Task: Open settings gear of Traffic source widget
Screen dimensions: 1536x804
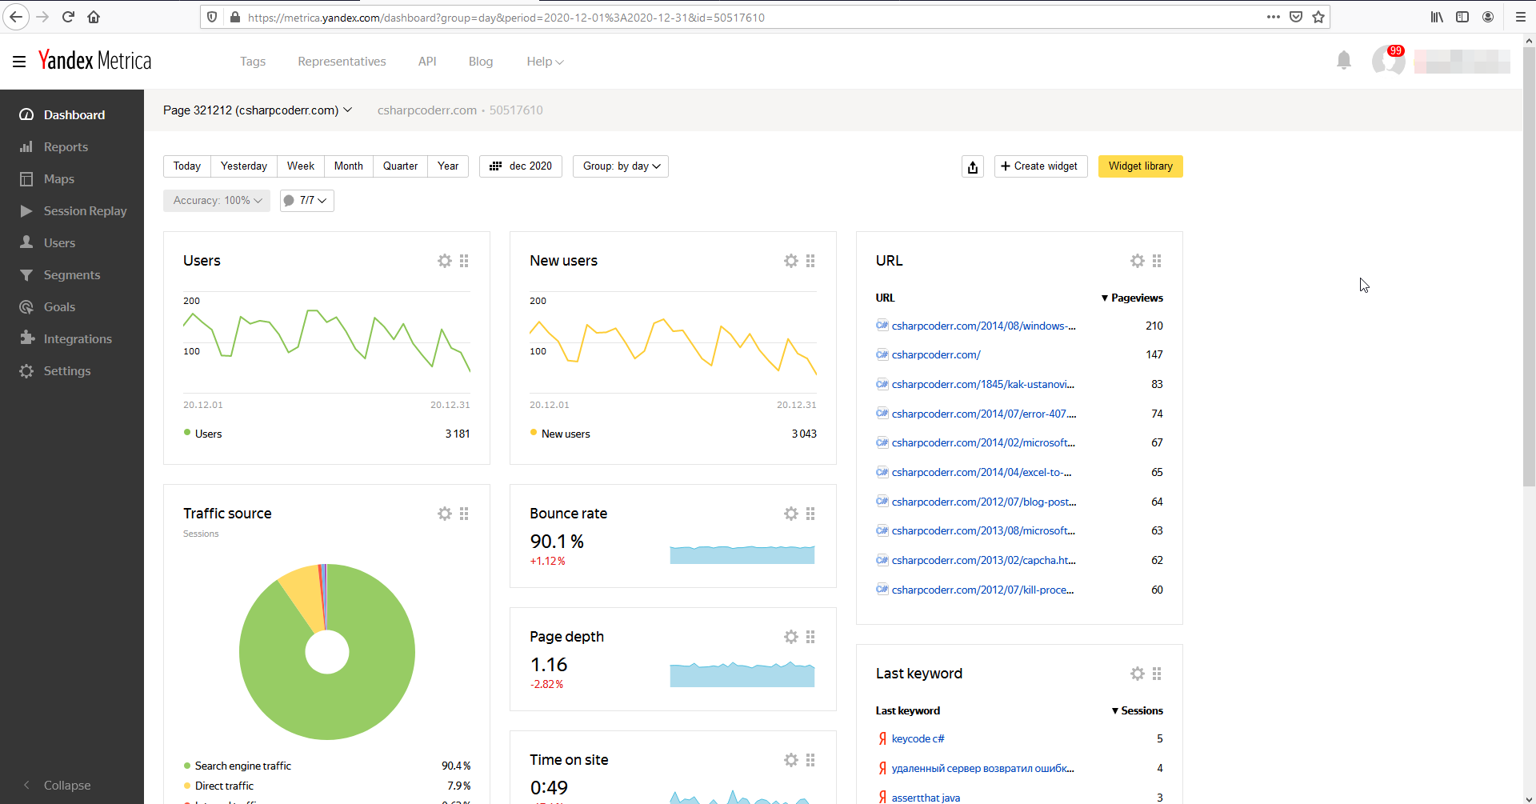Action: pyautogui.click(x=445, y=514)
